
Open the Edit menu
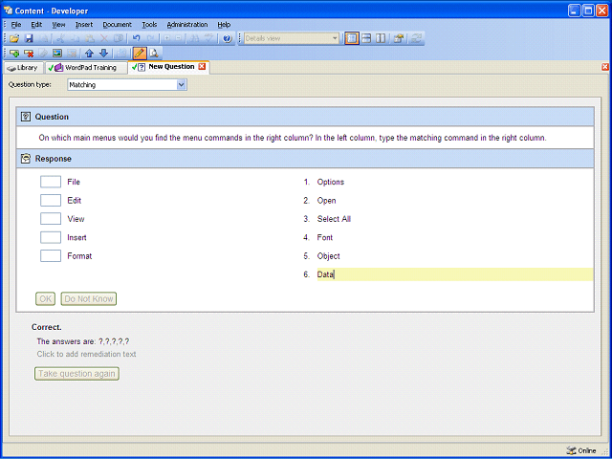[x=36, y=25]
